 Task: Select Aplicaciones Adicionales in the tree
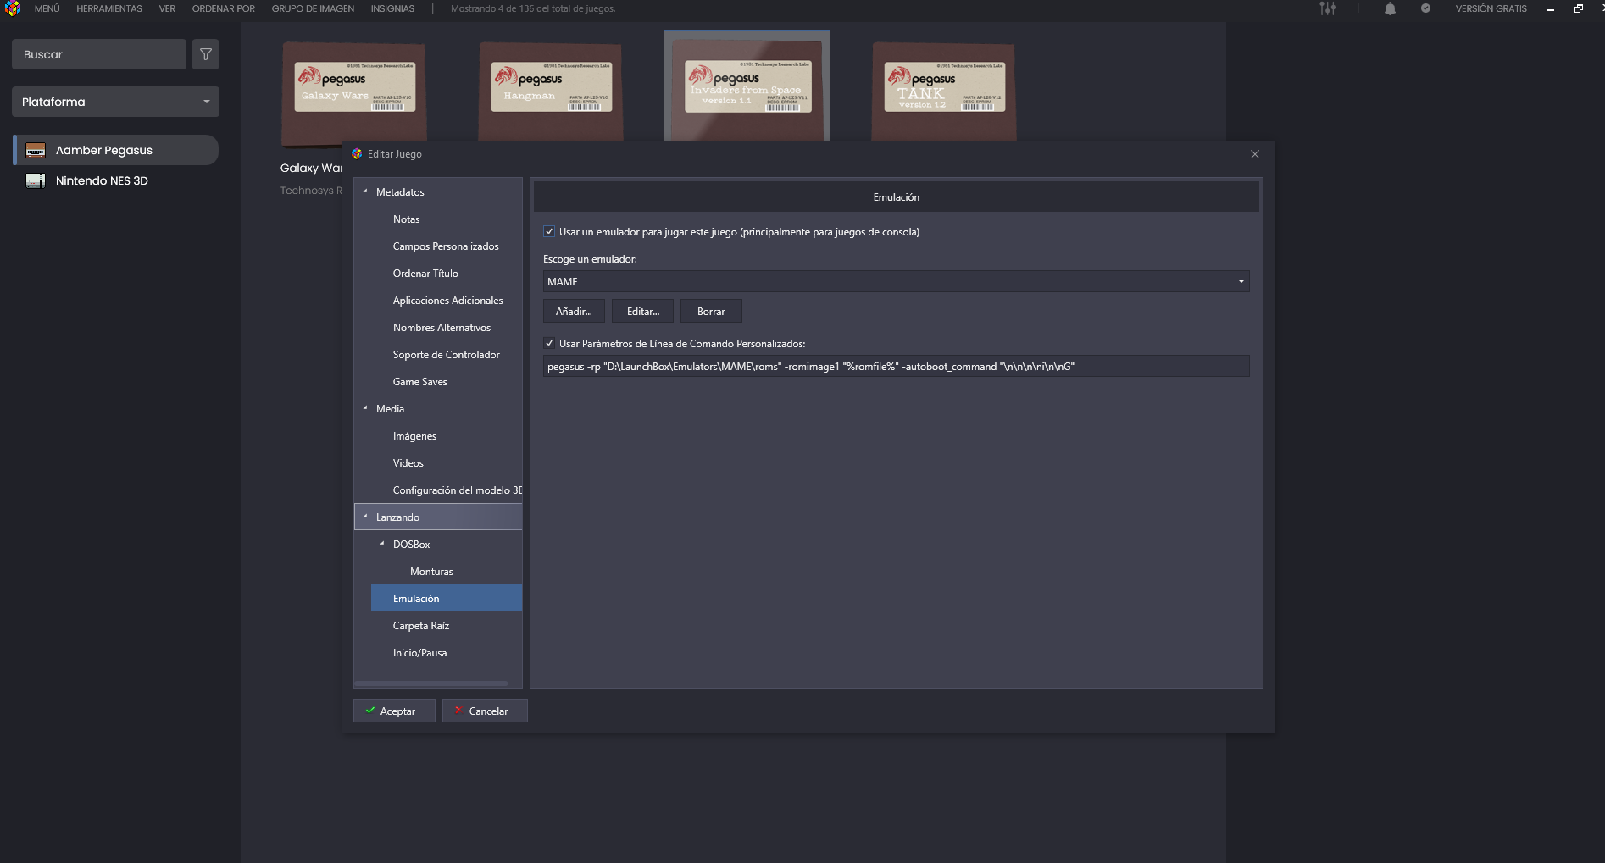447,300
